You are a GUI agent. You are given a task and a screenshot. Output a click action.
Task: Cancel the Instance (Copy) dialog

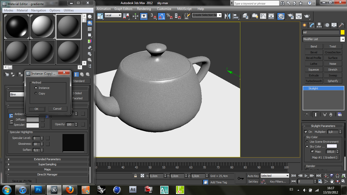pyautogui.click(x=57, y=109)
